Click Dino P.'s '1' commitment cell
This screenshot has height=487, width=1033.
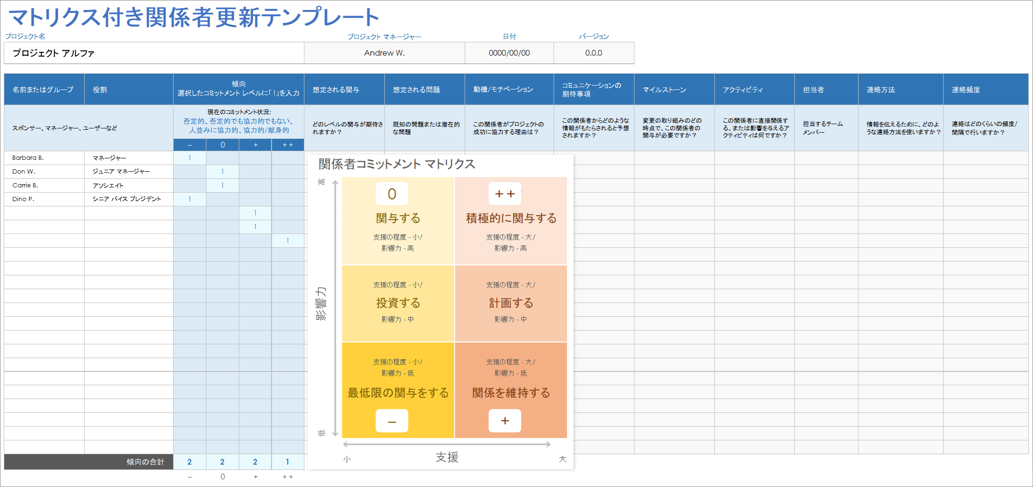click(x=190, y=199)
